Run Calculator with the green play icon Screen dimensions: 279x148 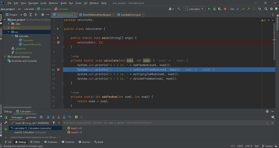tap(209, 9)
